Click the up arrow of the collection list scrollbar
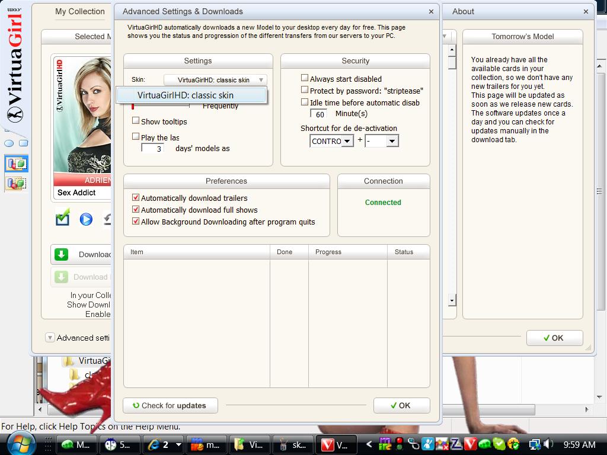The width and height of the screenshot is (607, 455). [x=452, y=50]
